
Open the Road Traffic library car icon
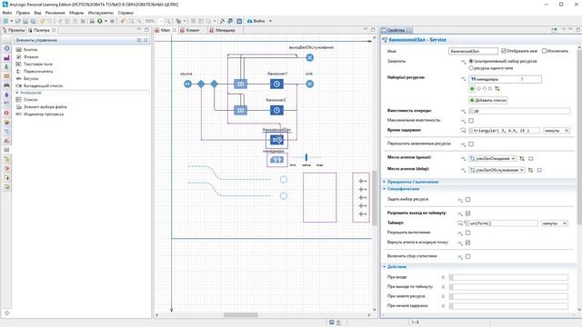(x=6, y=85)
